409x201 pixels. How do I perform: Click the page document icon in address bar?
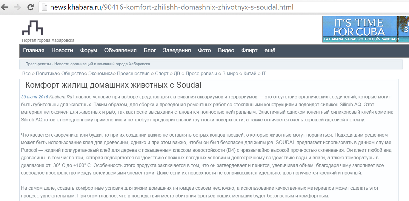tap(45, 7)
